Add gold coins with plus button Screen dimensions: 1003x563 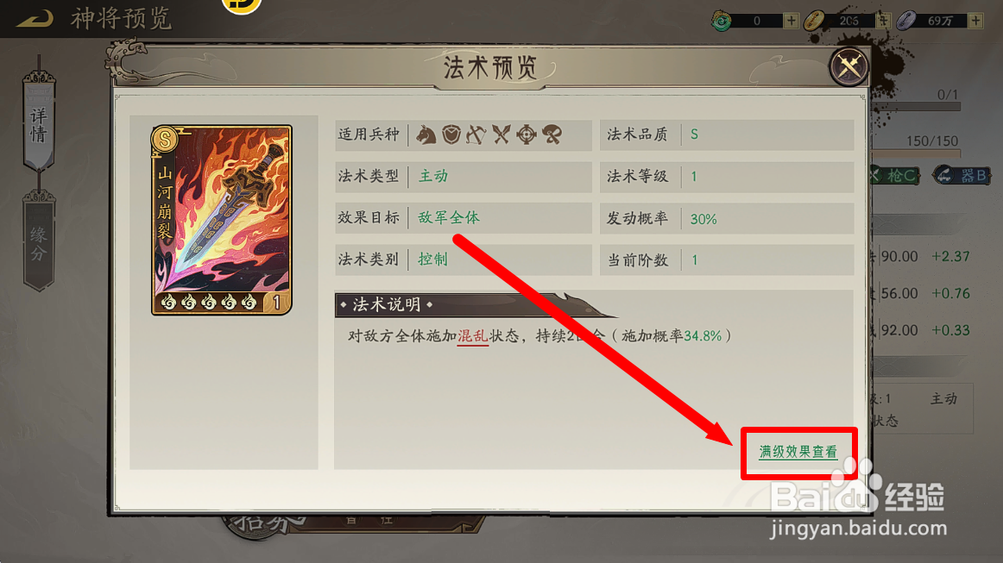[883, 21]
